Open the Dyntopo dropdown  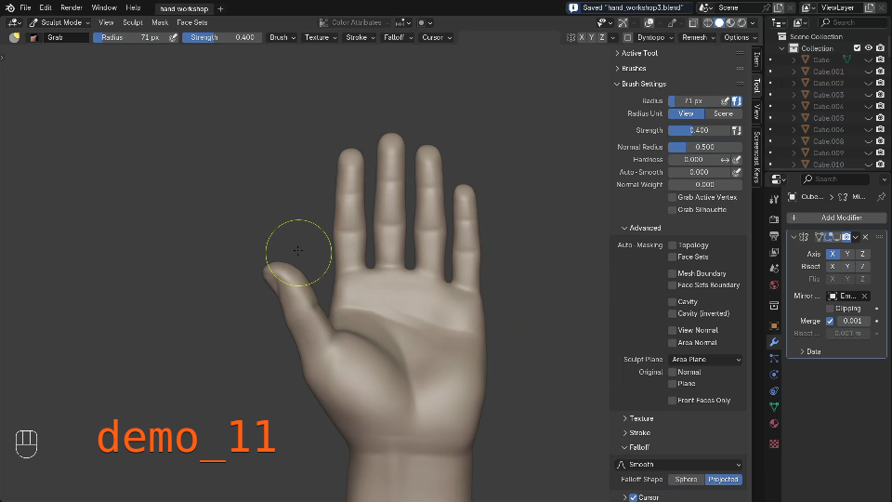tap(655, 37)
